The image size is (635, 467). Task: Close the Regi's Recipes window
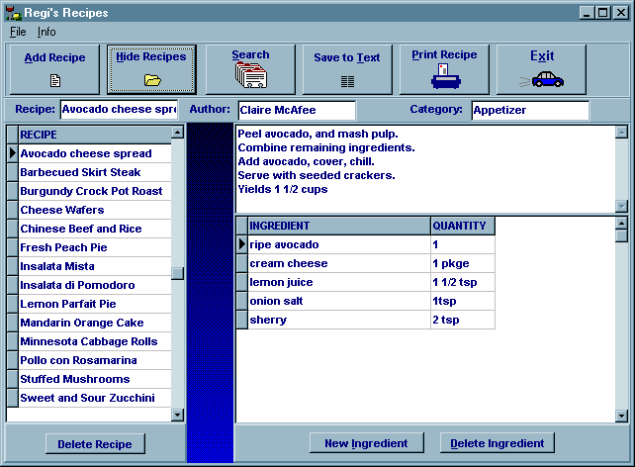click(620, 13)
